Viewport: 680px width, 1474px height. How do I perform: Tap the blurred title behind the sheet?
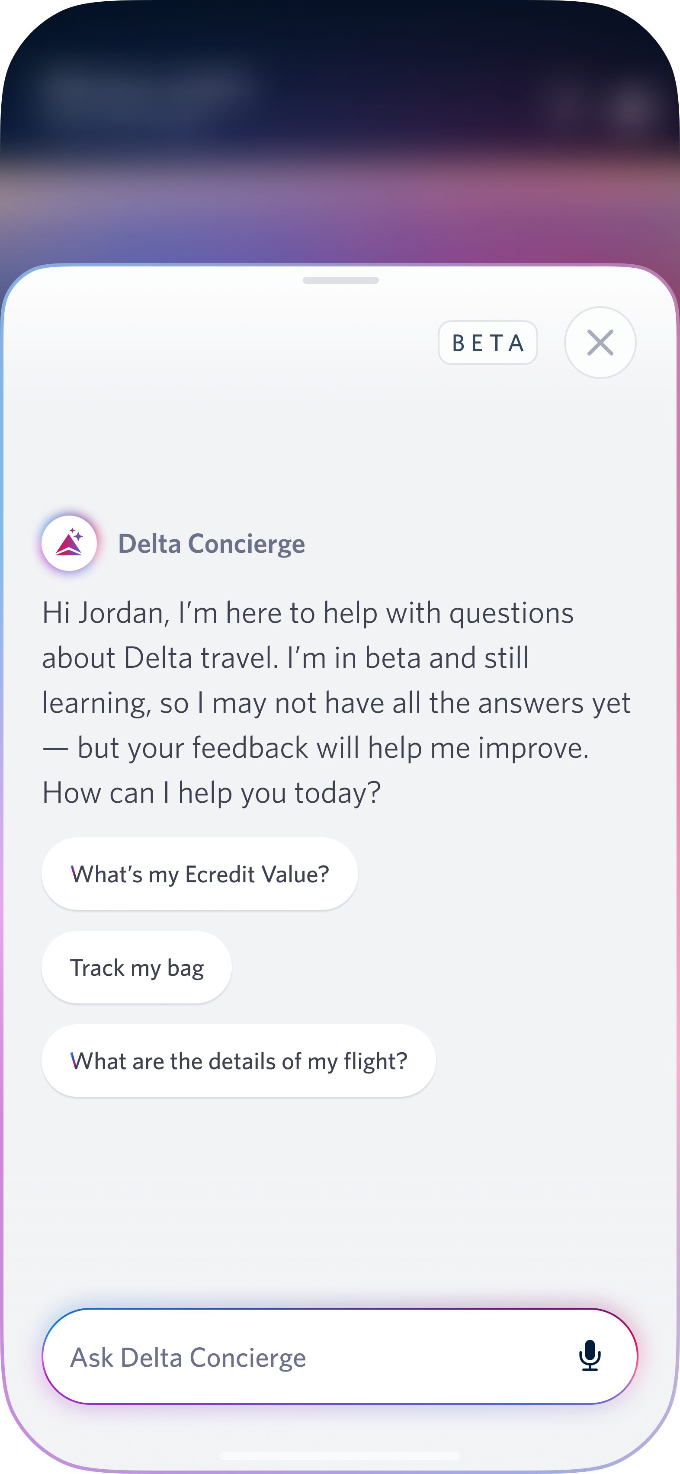click(x=146, y=86)
